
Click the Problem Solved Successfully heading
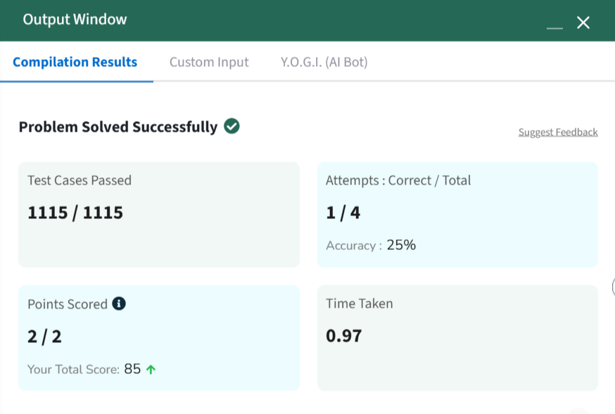coord(118,127)
